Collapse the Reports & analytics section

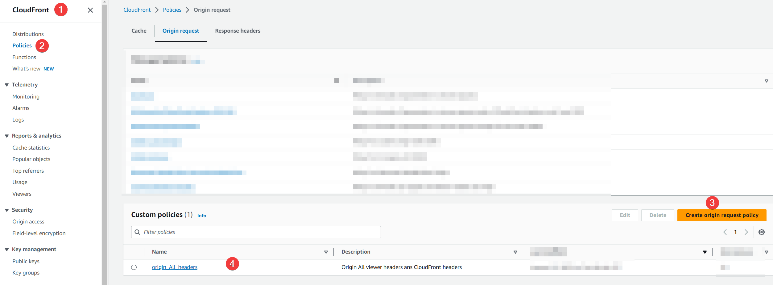[7, 136]
